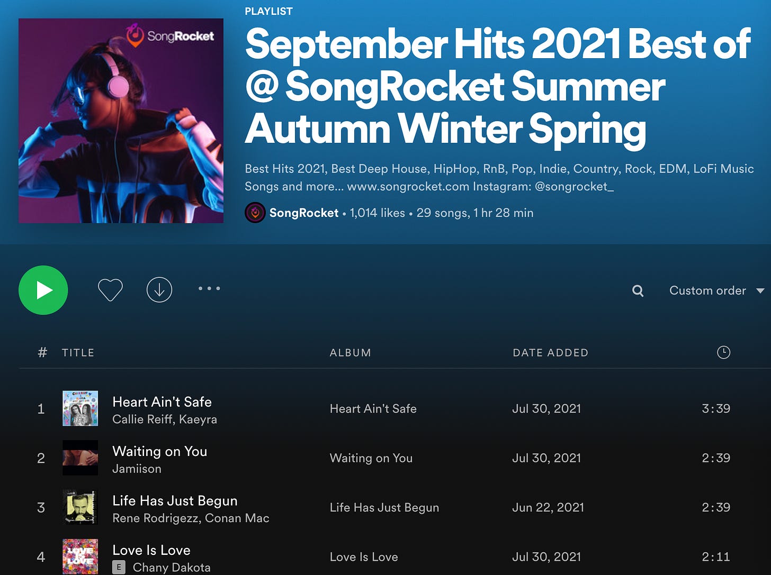Open the playlist cover image
The width and height of the screenshot is (771, 575).
(x=121, y=121)
